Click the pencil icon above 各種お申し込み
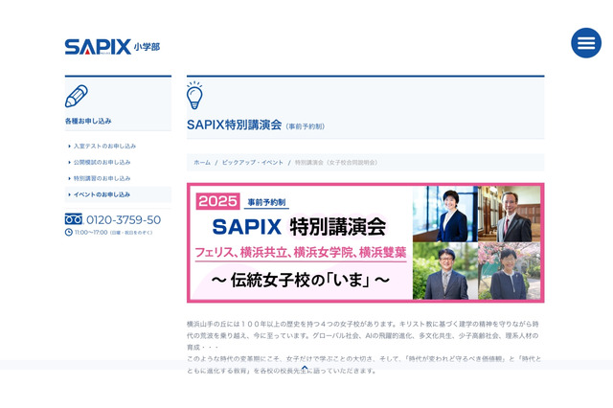613x408 pixels. pyautogui.click(x=77, y=96)
